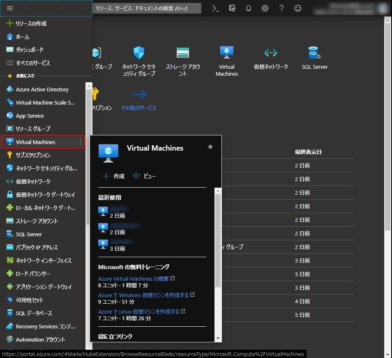Click main page vertical scrollbar

(388, 126)
